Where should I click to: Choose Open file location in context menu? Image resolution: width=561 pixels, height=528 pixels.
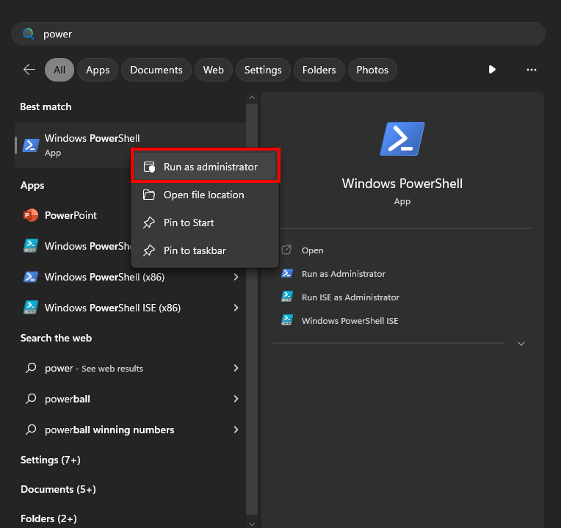click(x=205, y=195)
